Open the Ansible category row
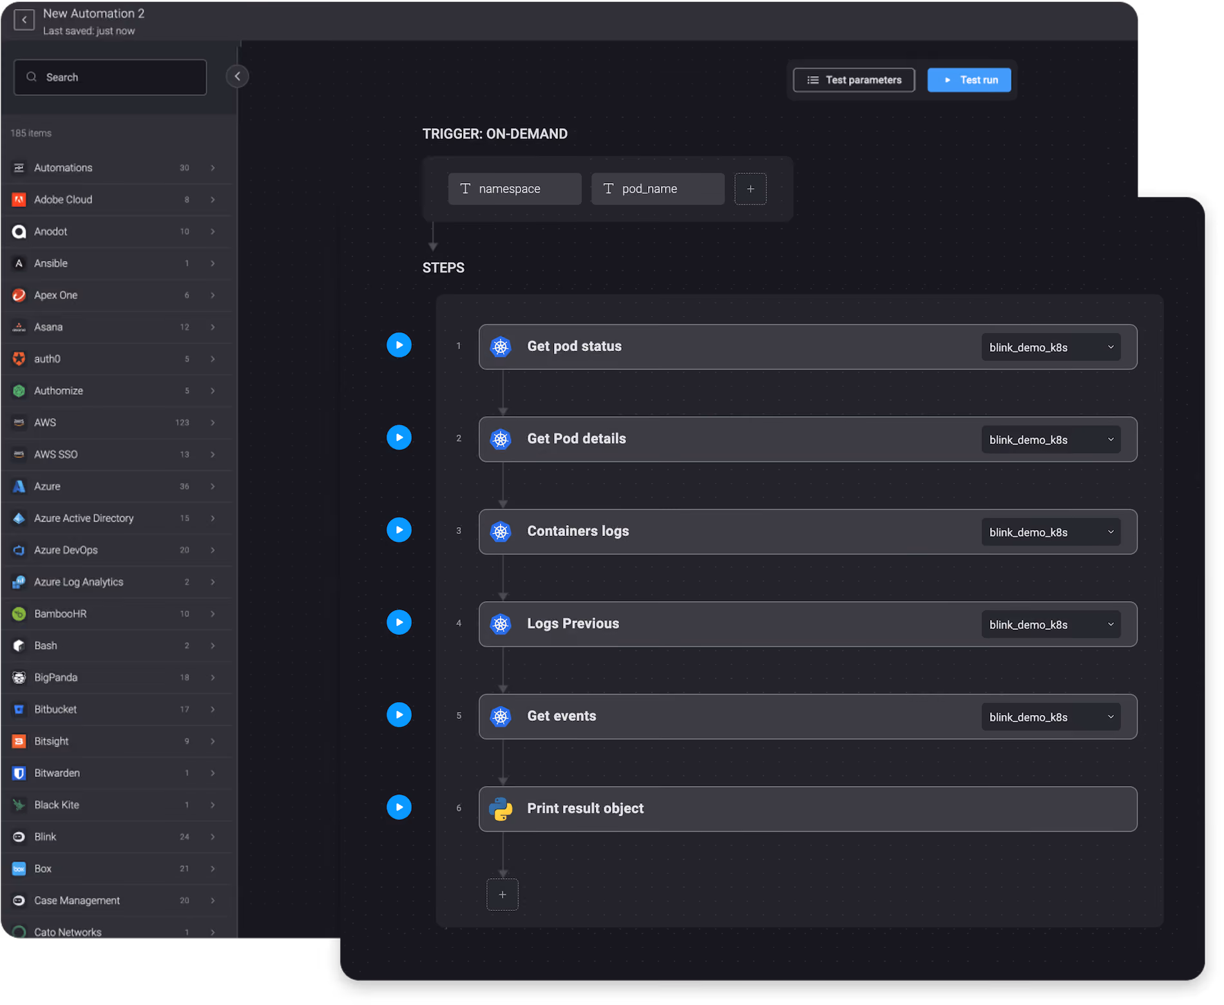The height and width of the screenshot is (1005, 1224). click(x=117, y=263)
